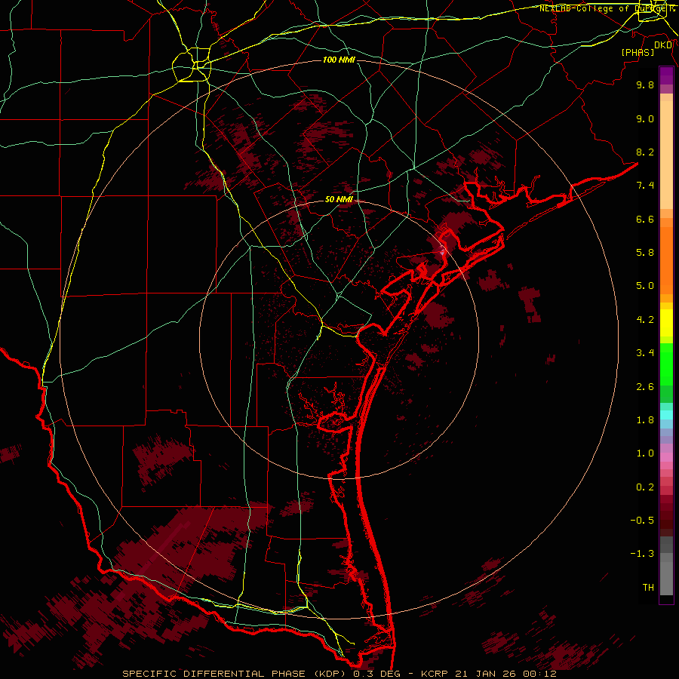Select the 7.4 legend value

[x=645, y=186]
